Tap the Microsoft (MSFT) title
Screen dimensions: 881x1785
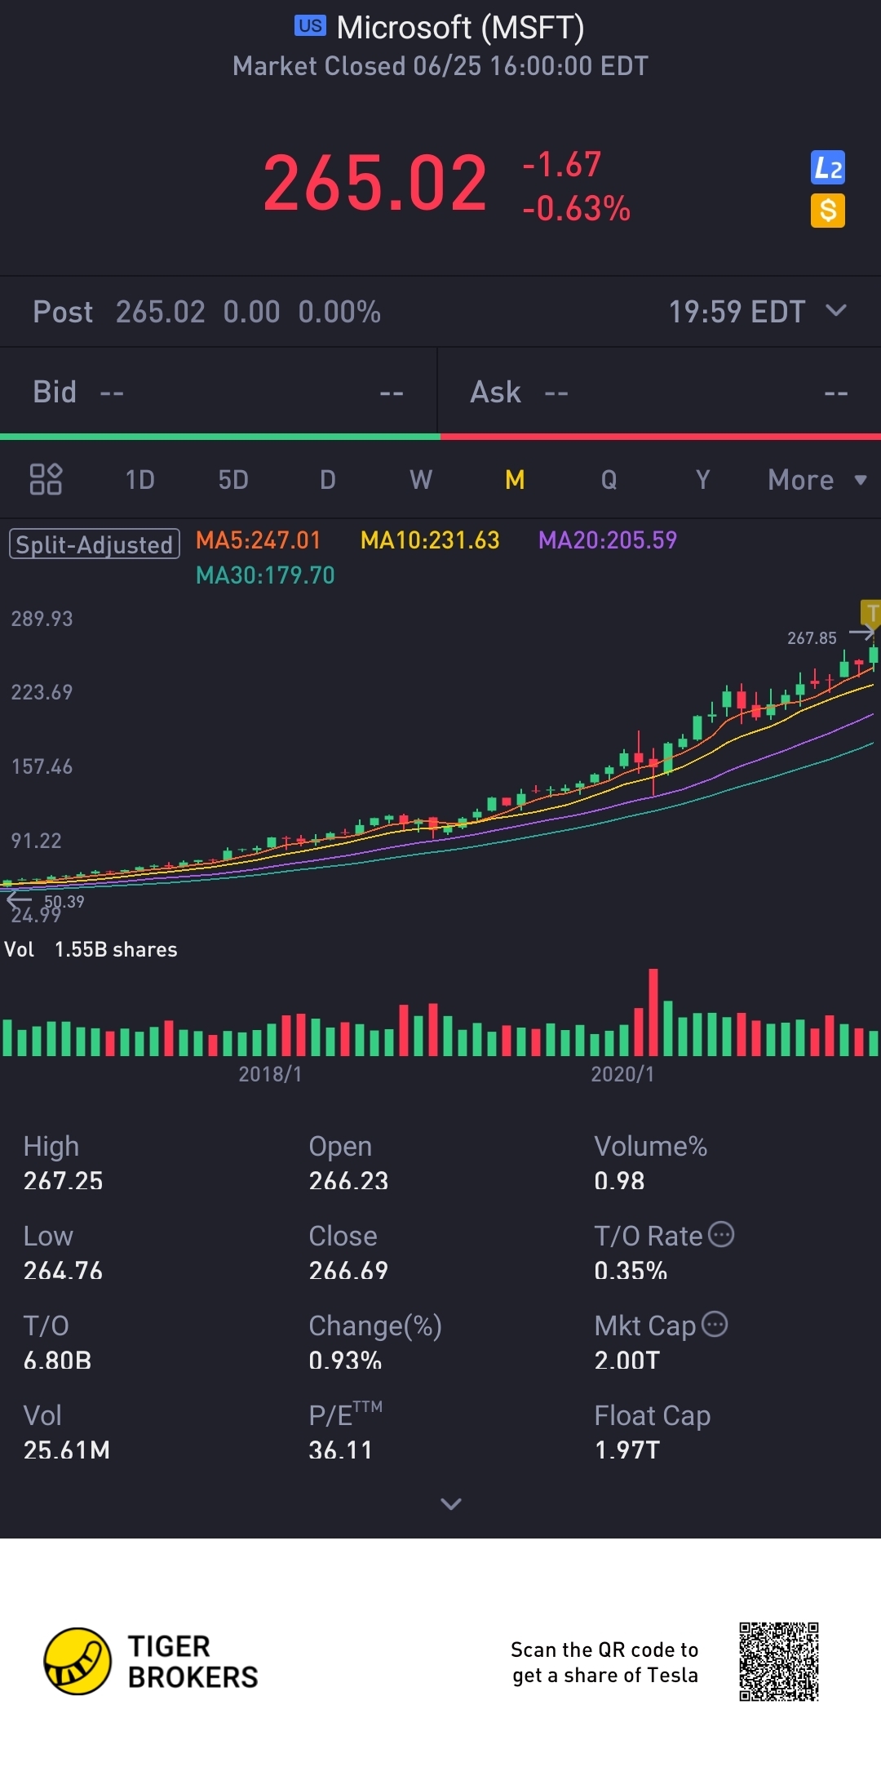point(460,28)
